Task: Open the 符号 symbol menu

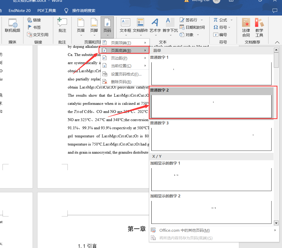Action: (x=222, y=27)
